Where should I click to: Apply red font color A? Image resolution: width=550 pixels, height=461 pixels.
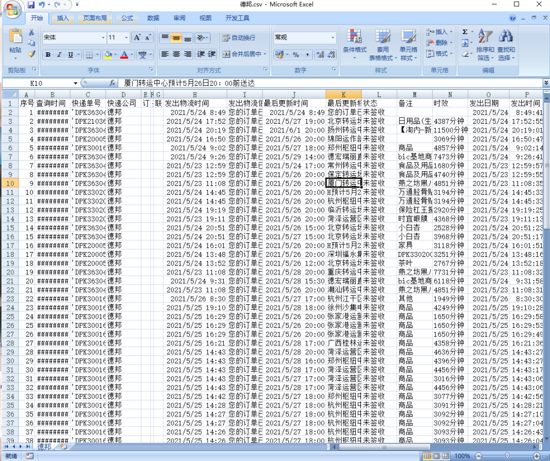pyautogui.click(x=124, y=54)
